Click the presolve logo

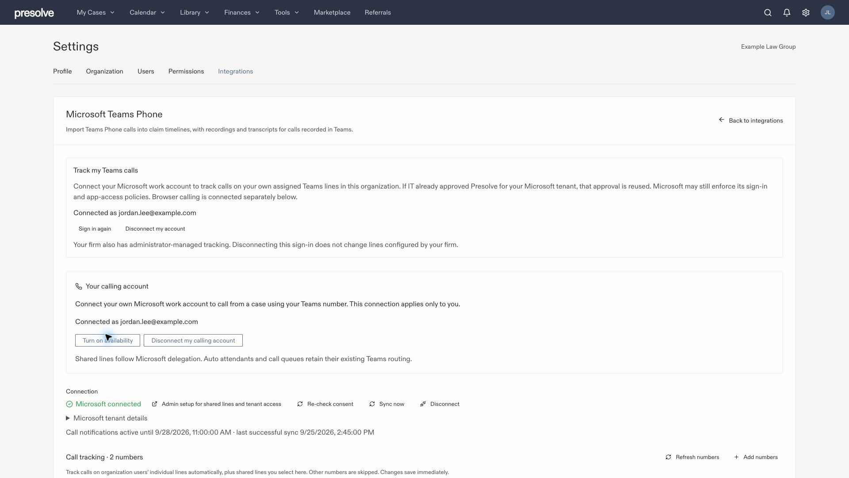(x=34, y=13)
